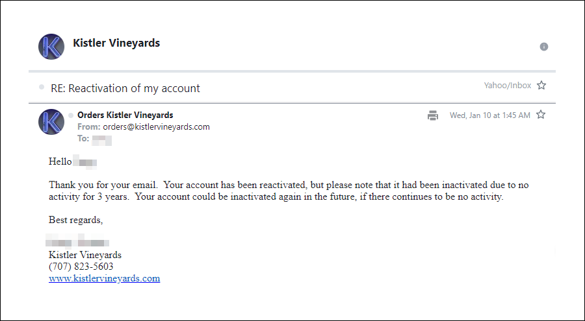585x321 pixels.
Task: Click the phone number (707) 823-5603
Action: pyautogui.click(x=81, y=267)
